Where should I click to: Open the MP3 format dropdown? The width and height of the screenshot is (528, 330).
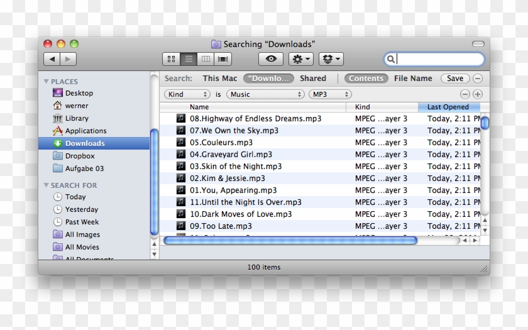(x=330, y=94)
